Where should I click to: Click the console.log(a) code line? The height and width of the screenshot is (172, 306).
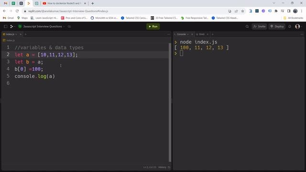35,76
